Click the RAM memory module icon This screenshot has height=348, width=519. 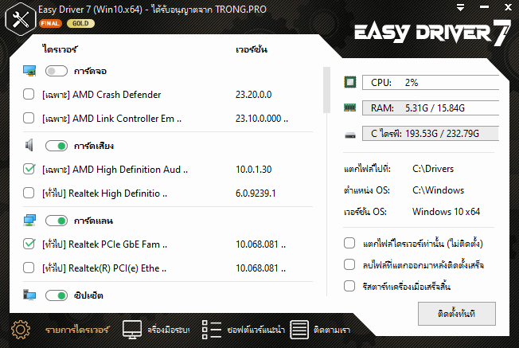[x=350, y=108]
